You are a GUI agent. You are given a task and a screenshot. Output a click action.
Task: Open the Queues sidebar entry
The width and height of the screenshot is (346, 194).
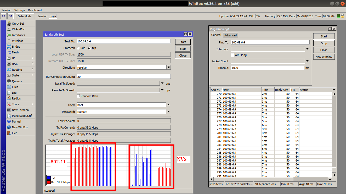[17, 81]
